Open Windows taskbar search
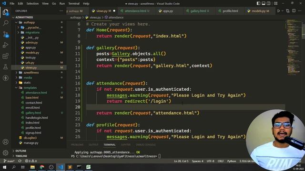 tap(14, 167)
